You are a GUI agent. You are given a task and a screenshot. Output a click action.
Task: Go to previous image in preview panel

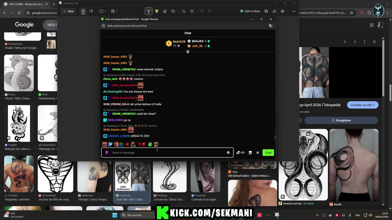(345, 42)
